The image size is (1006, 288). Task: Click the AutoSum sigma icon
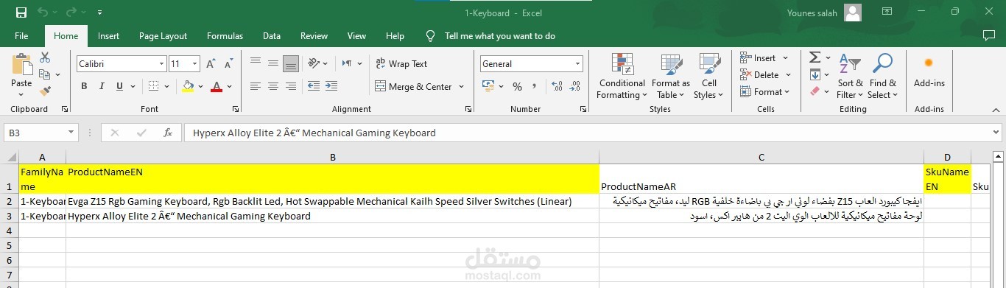pos(815,57)
